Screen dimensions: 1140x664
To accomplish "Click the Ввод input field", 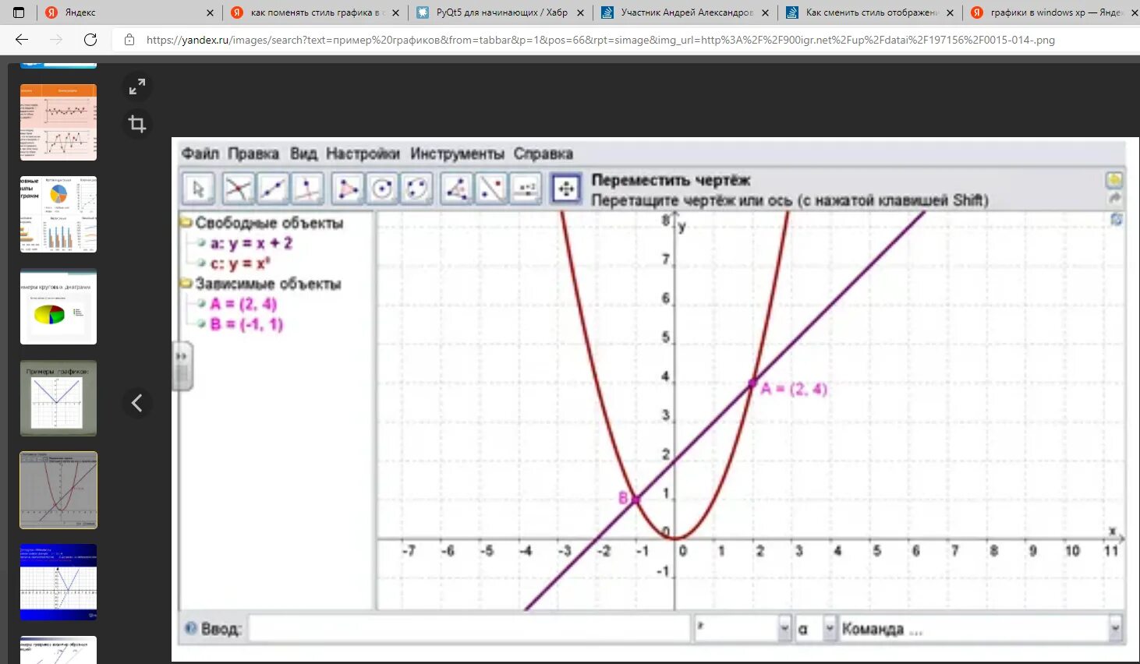I will pyautogui.click(x=469, y=628).
